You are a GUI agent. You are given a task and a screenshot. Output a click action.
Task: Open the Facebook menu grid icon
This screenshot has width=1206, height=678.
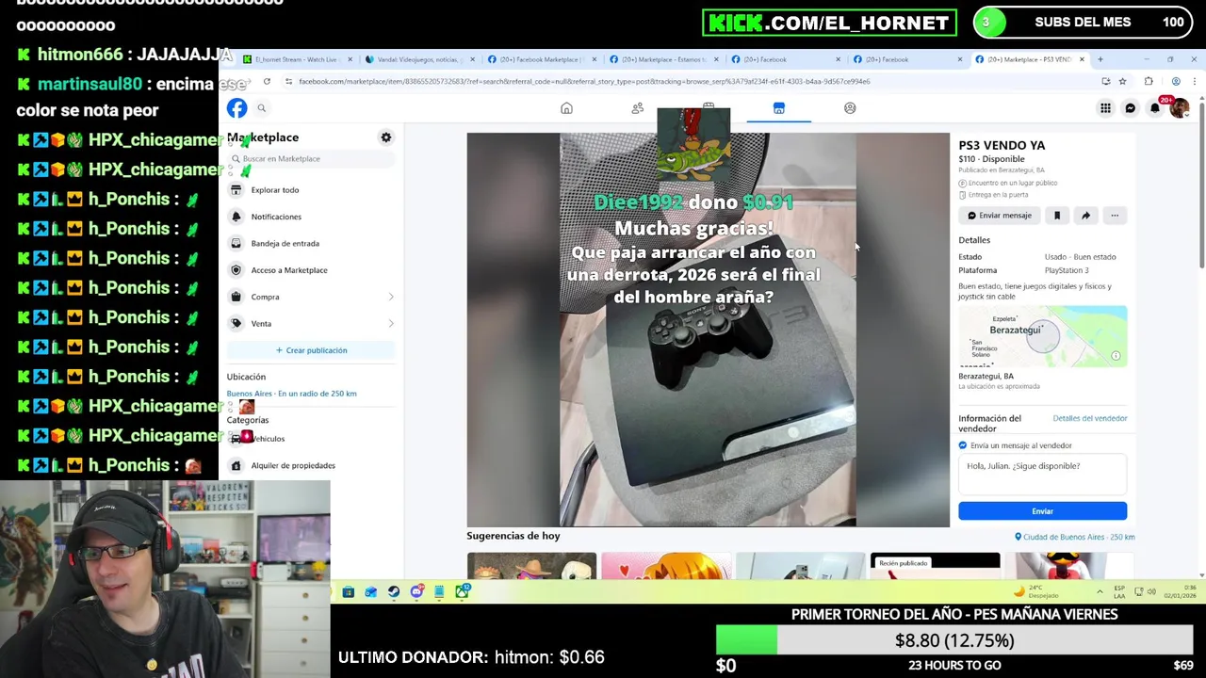[x=1105, y=108]
